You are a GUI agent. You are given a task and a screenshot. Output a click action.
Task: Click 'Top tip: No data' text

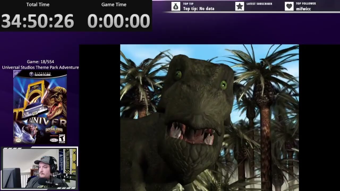tap(199, 9)
